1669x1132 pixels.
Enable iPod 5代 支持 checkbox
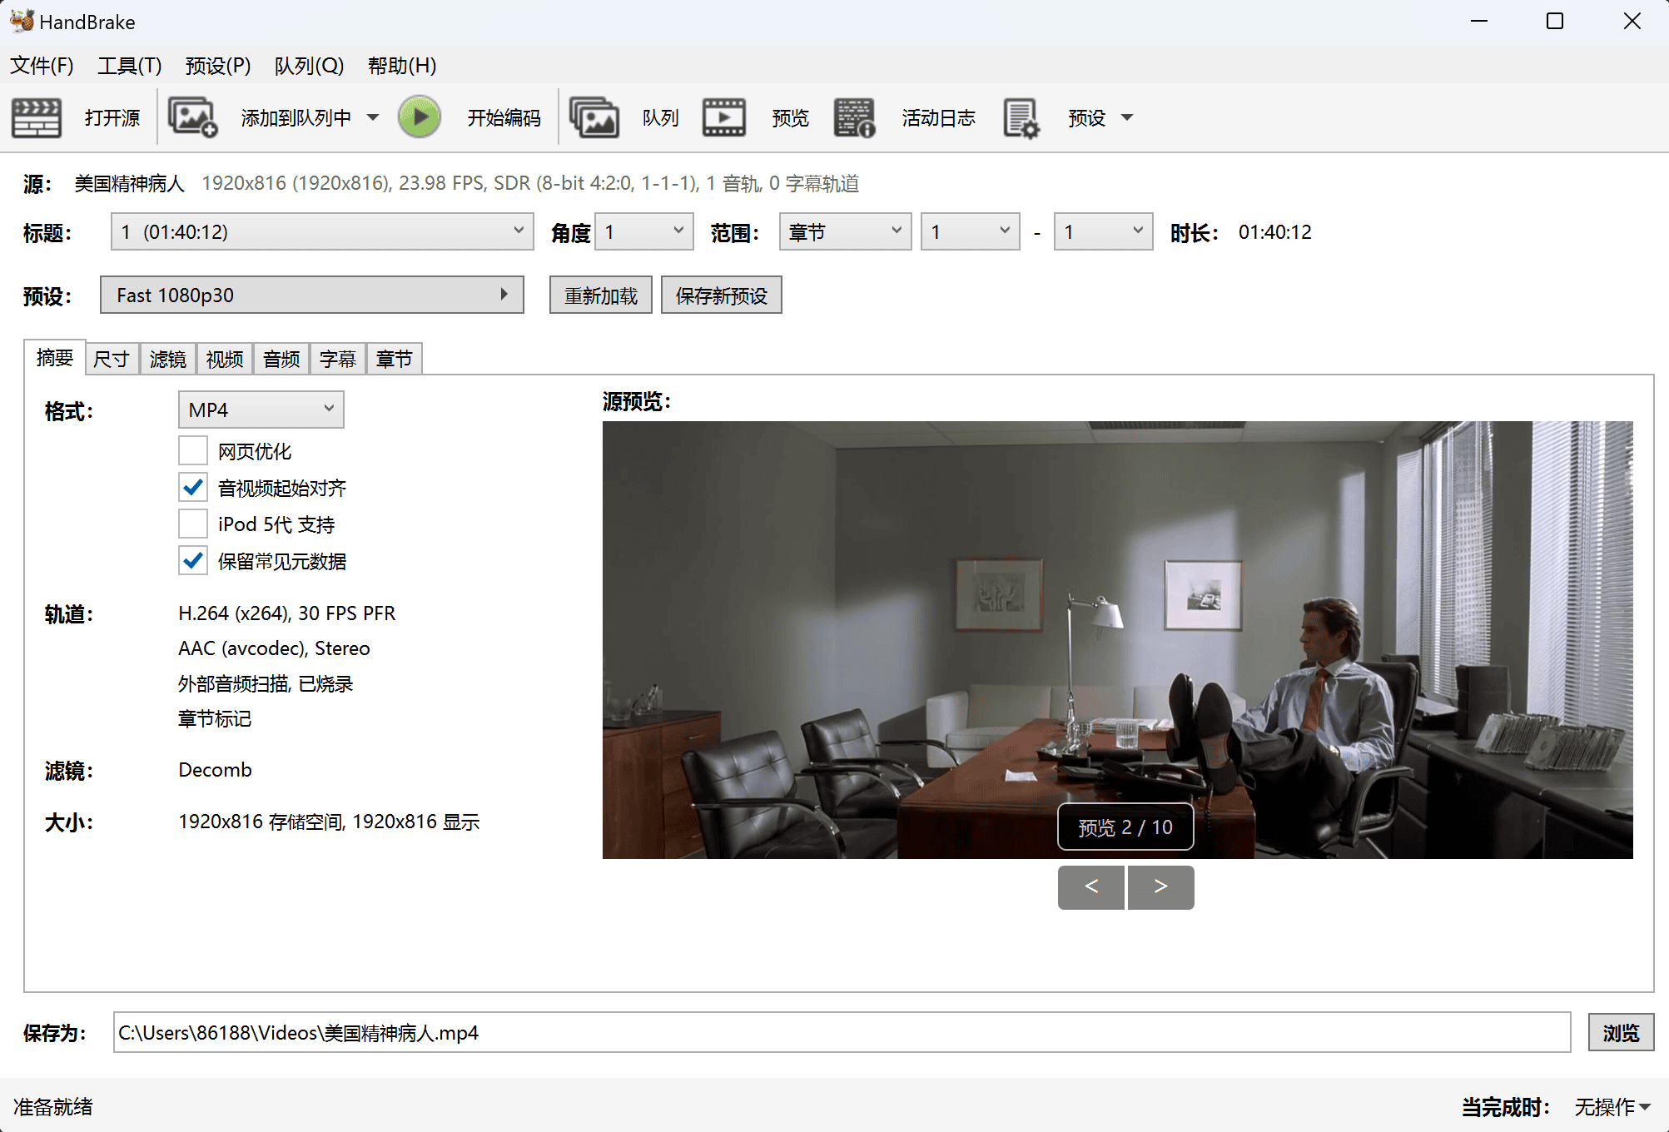pyautogui.click(x=193, y=524)
